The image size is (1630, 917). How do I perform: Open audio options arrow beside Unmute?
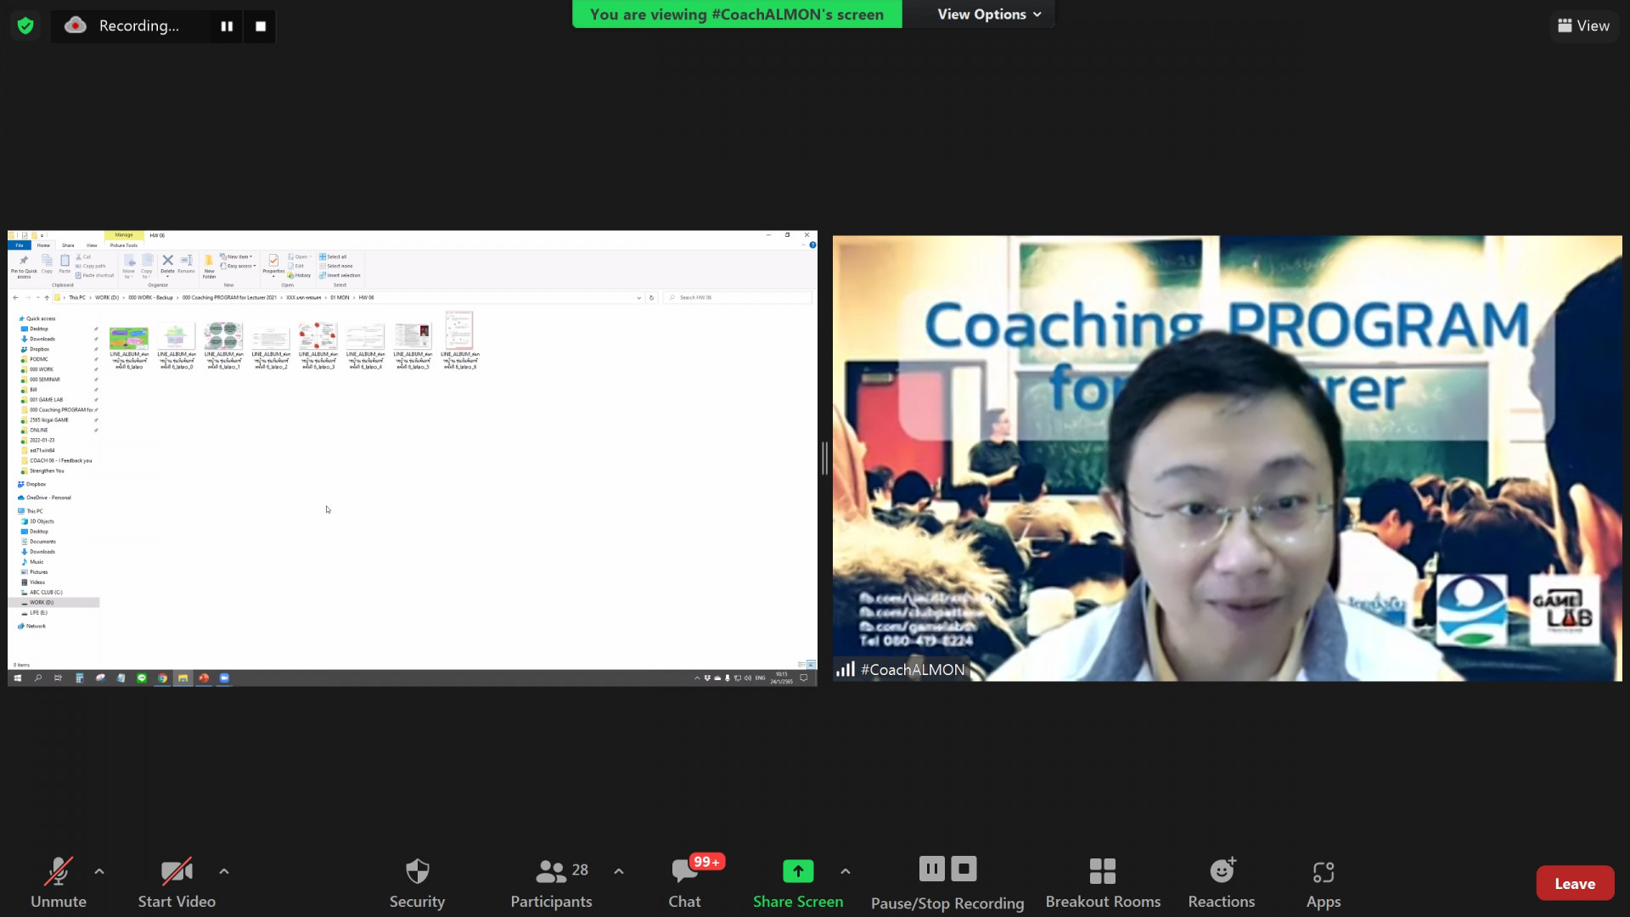click(99, 871)
